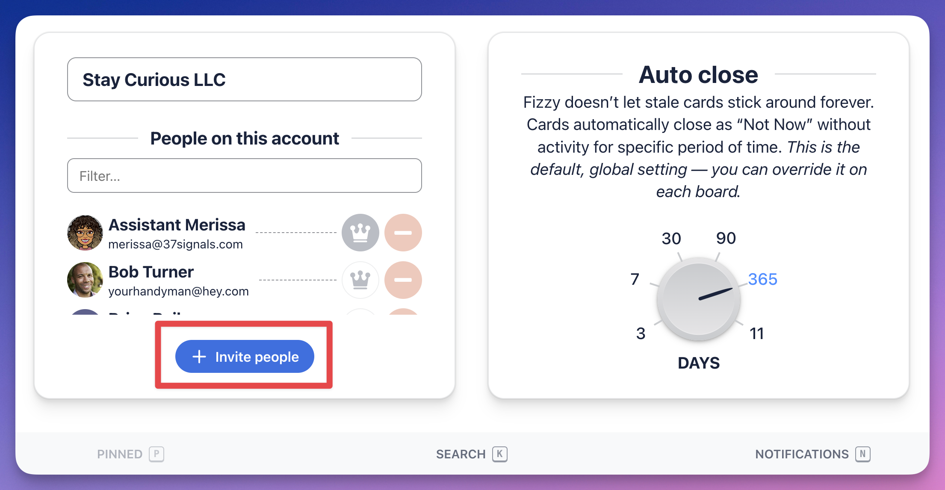Image resolution: width=945 pixels, height=490 pixels.
Task: Edit the account name Stay Curious LLC
Action: pyautogui.click(x=245, y=79)
